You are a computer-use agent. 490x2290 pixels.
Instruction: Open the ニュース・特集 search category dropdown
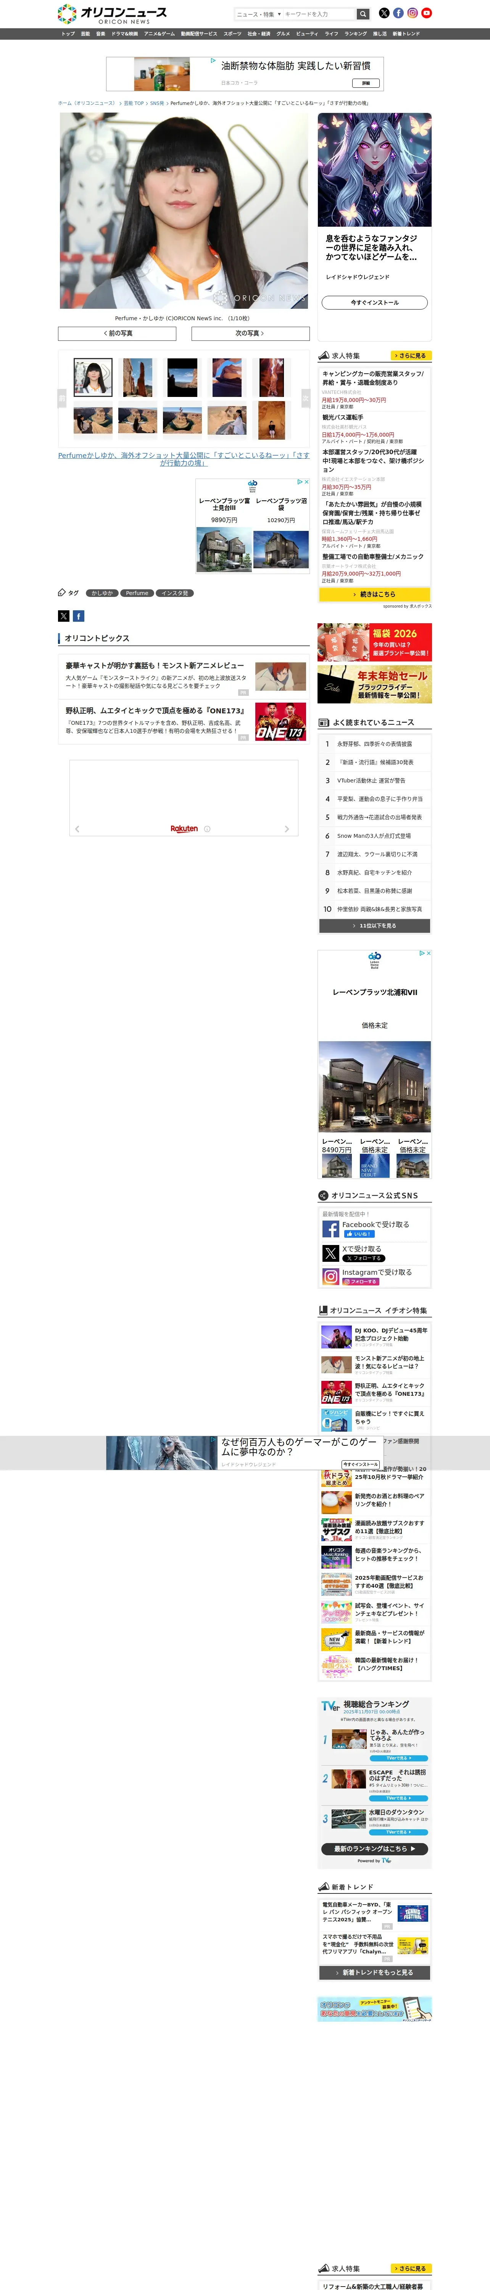pos(259,14)
